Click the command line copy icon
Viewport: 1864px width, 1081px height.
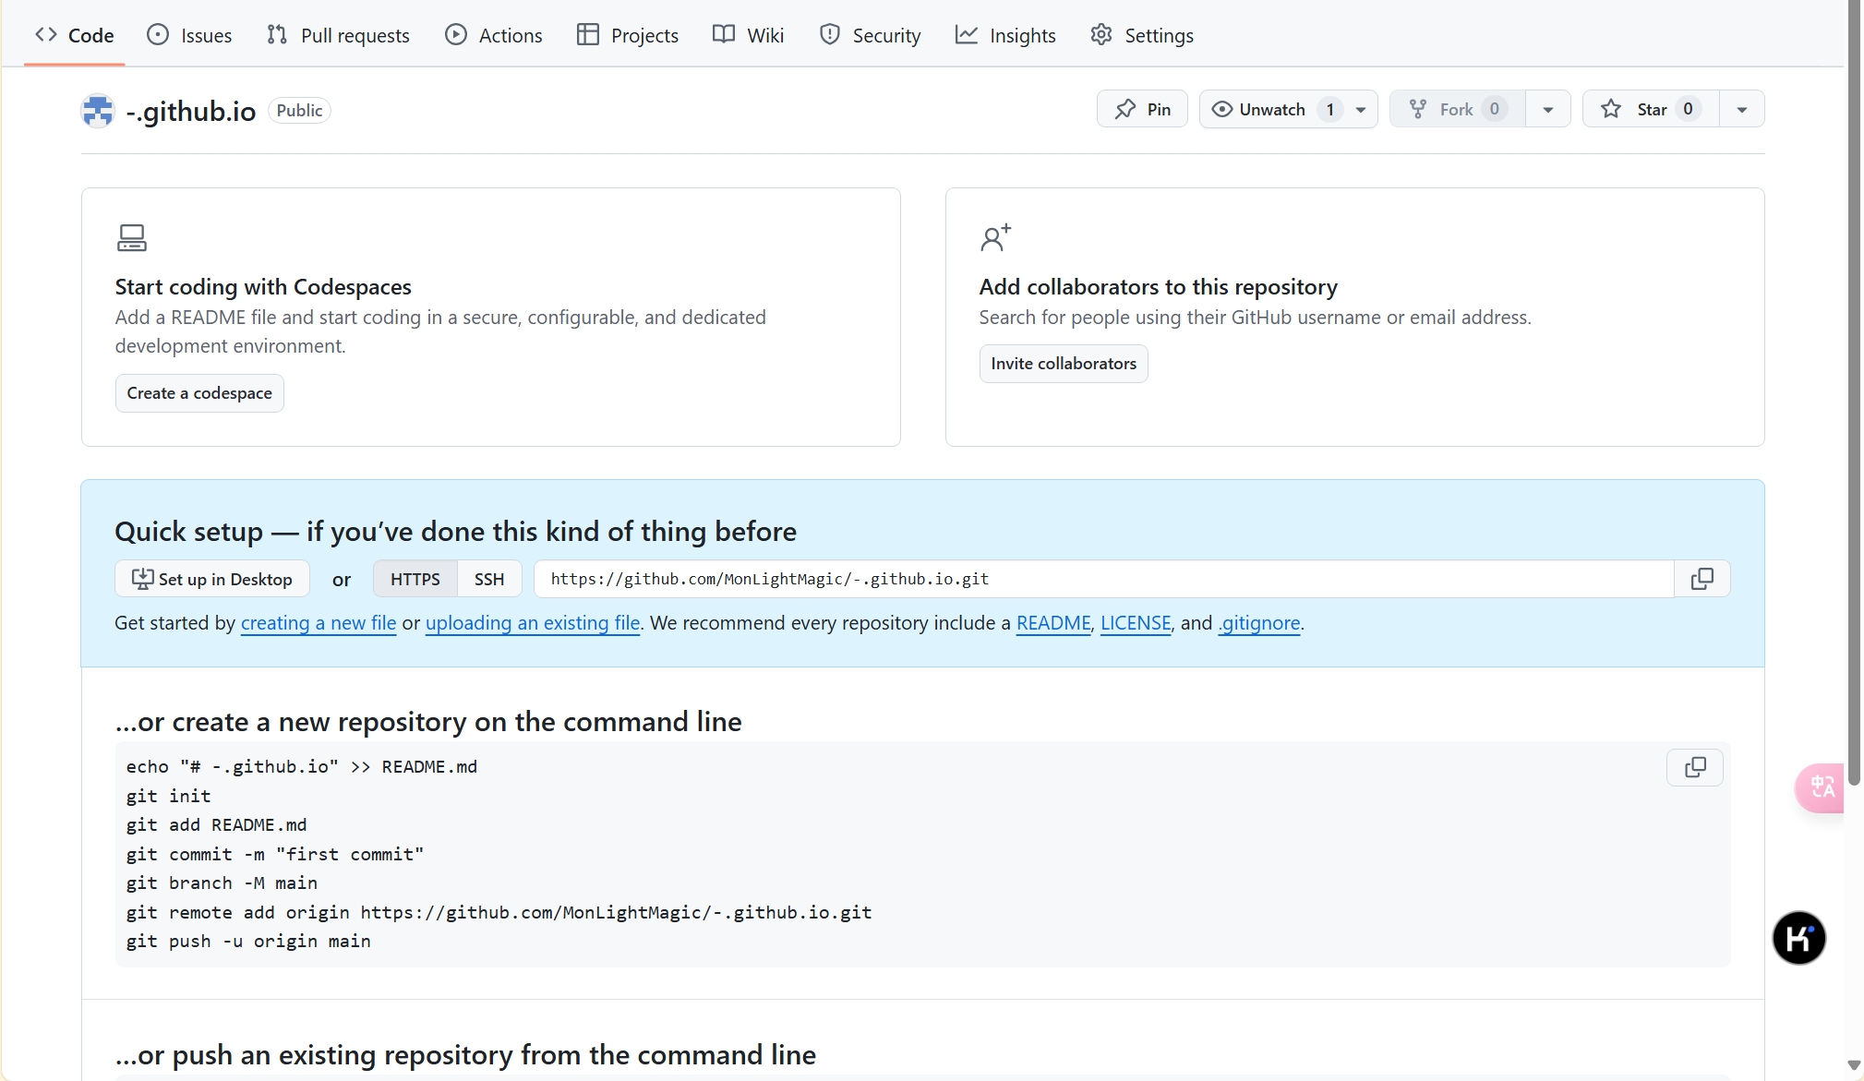(x=1695, y=767)
